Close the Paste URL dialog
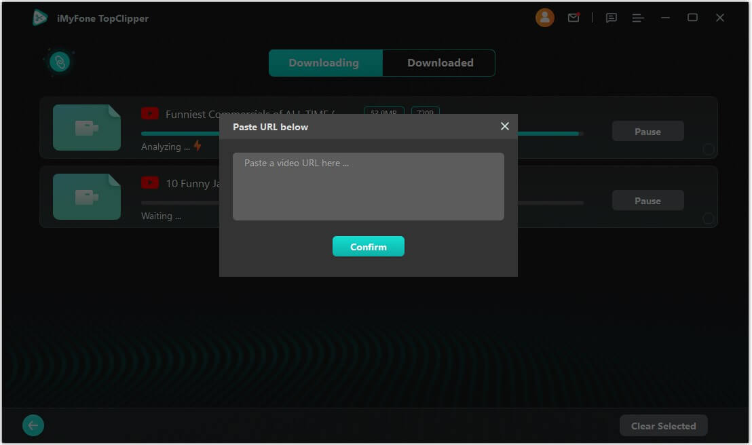Viewport: 752px width, 445px height. [x=504, y=126]
